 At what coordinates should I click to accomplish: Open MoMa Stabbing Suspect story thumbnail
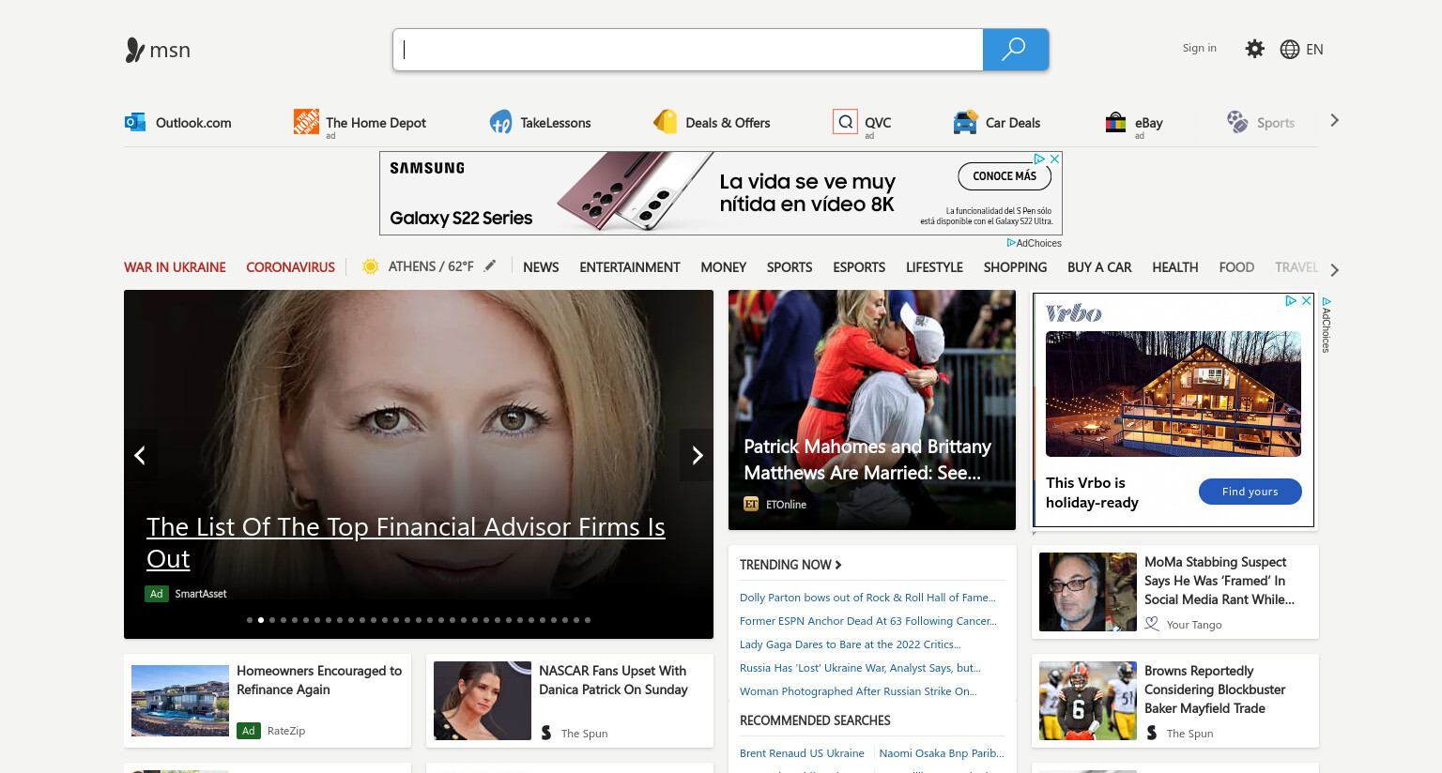1088,592
